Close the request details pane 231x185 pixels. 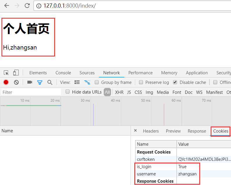(x=135, y=131)
